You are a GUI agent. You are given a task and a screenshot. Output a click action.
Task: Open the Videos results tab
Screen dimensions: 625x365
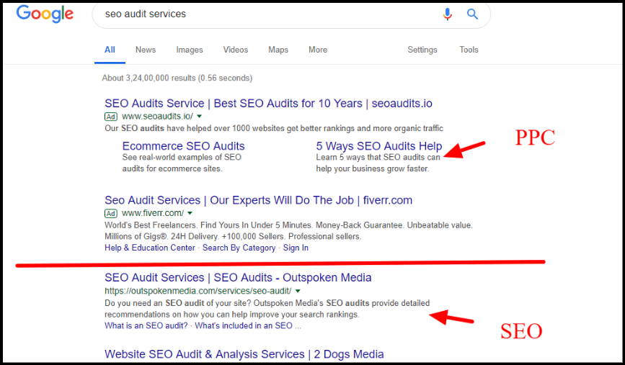[236, 50]
